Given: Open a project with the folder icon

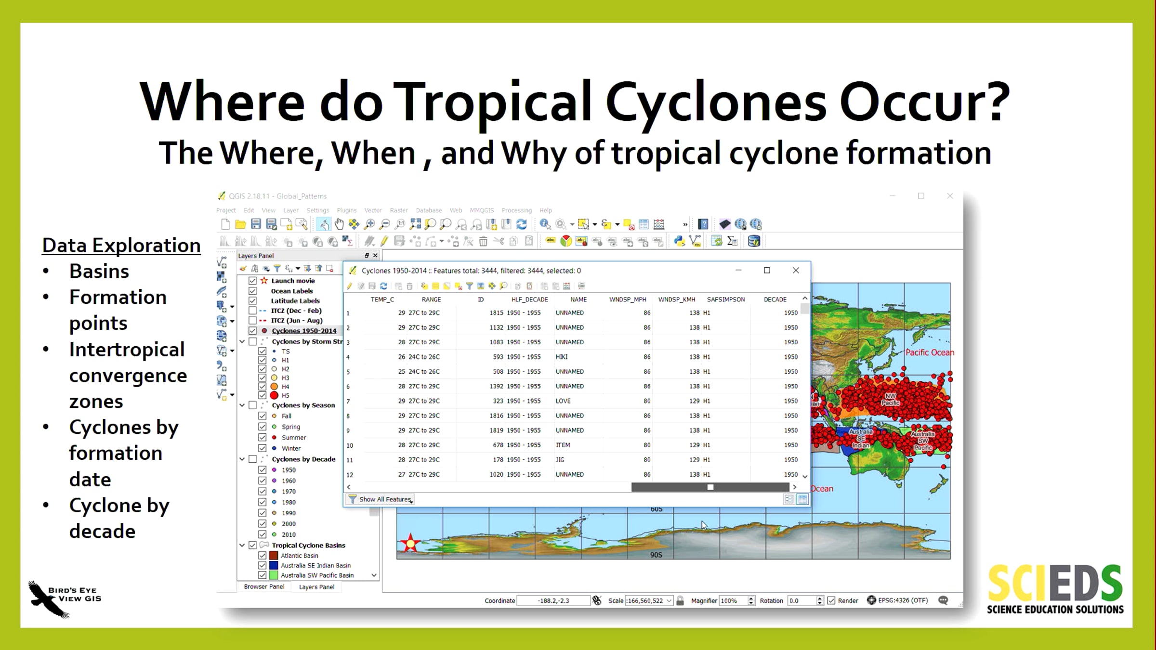Looking at the screenshot, I should 240,224.
